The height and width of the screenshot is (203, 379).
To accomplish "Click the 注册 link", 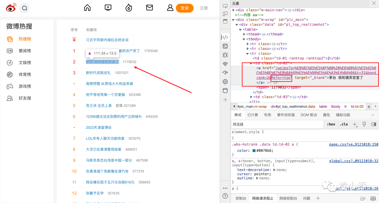I will click(204, 8).
